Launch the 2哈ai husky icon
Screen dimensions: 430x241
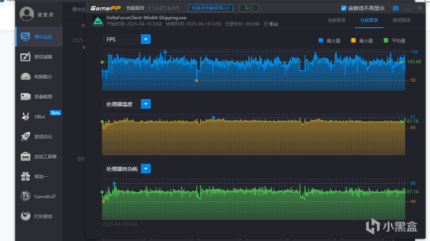pos(26,116)
